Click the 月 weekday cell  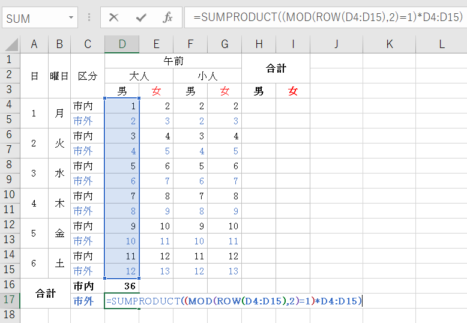point(59,113)
